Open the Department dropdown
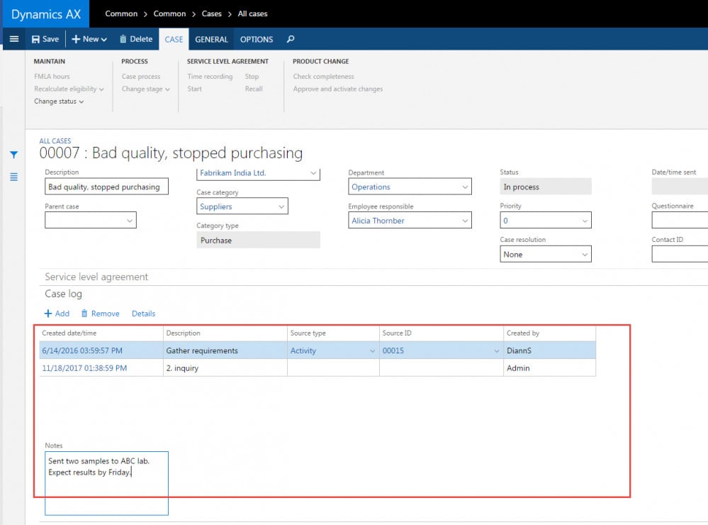This screenshot has width=708, height=525. [x=465, y=187]
